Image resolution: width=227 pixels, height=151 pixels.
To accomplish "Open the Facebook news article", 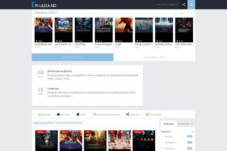I will click(x=53, y=89).
